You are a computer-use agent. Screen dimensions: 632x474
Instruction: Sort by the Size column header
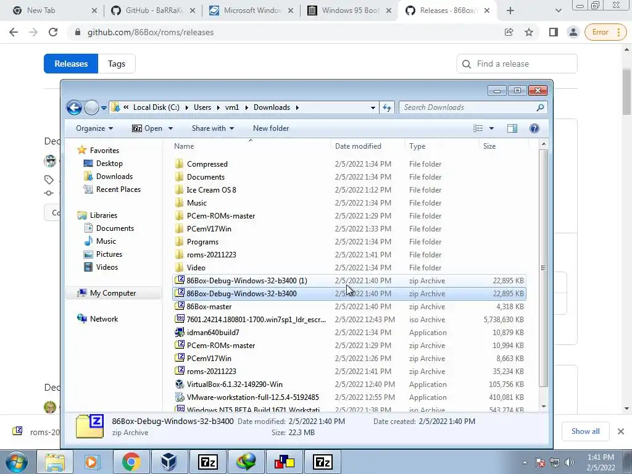(503, 146)
